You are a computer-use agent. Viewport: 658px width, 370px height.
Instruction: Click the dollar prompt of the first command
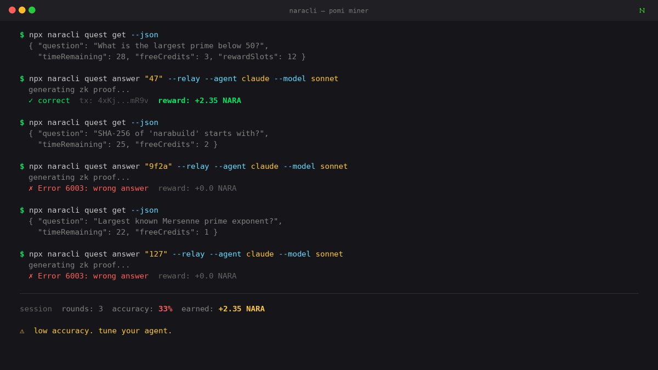click(21, 35)
